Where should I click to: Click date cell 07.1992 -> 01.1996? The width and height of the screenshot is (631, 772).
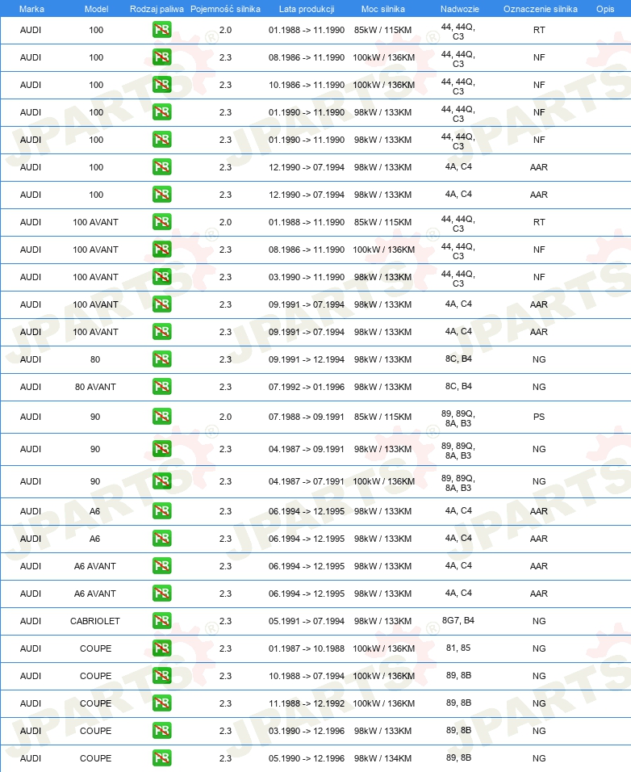pyautogui.click(x=307, y=387)
